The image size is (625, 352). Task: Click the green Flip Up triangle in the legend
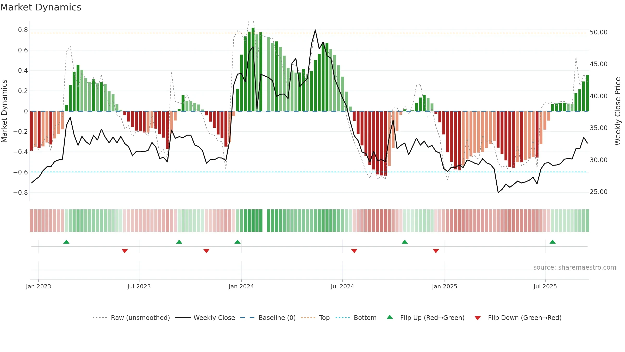(390, 317)
